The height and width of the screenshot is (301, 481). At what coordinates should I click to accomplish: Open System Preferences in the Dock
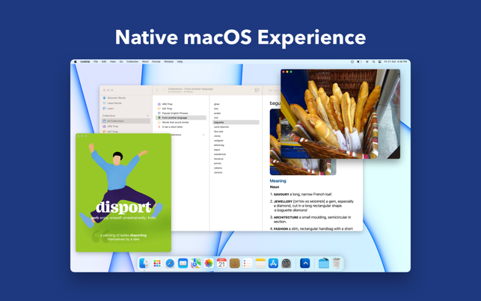coord(287,264)
